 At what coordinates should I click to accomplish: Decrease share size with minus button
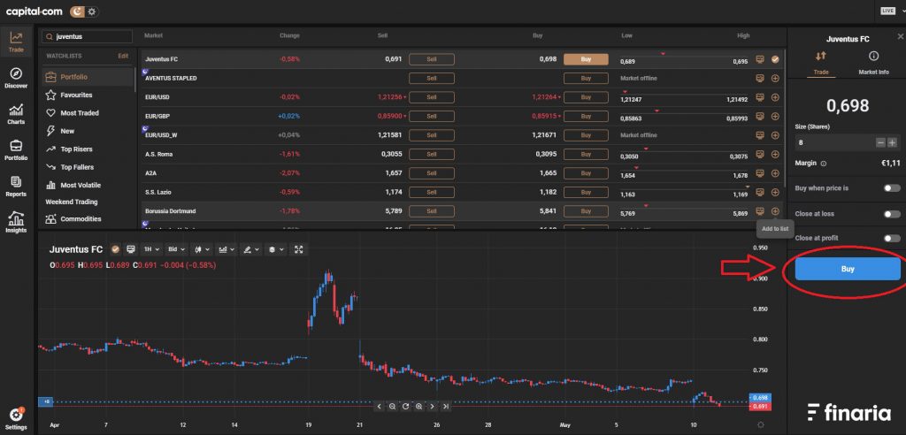point(880,142)
